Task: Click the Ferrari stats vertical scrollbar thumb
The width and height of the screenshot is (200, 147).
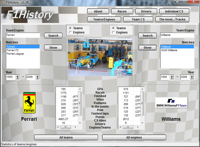Action: click(80, 103)
